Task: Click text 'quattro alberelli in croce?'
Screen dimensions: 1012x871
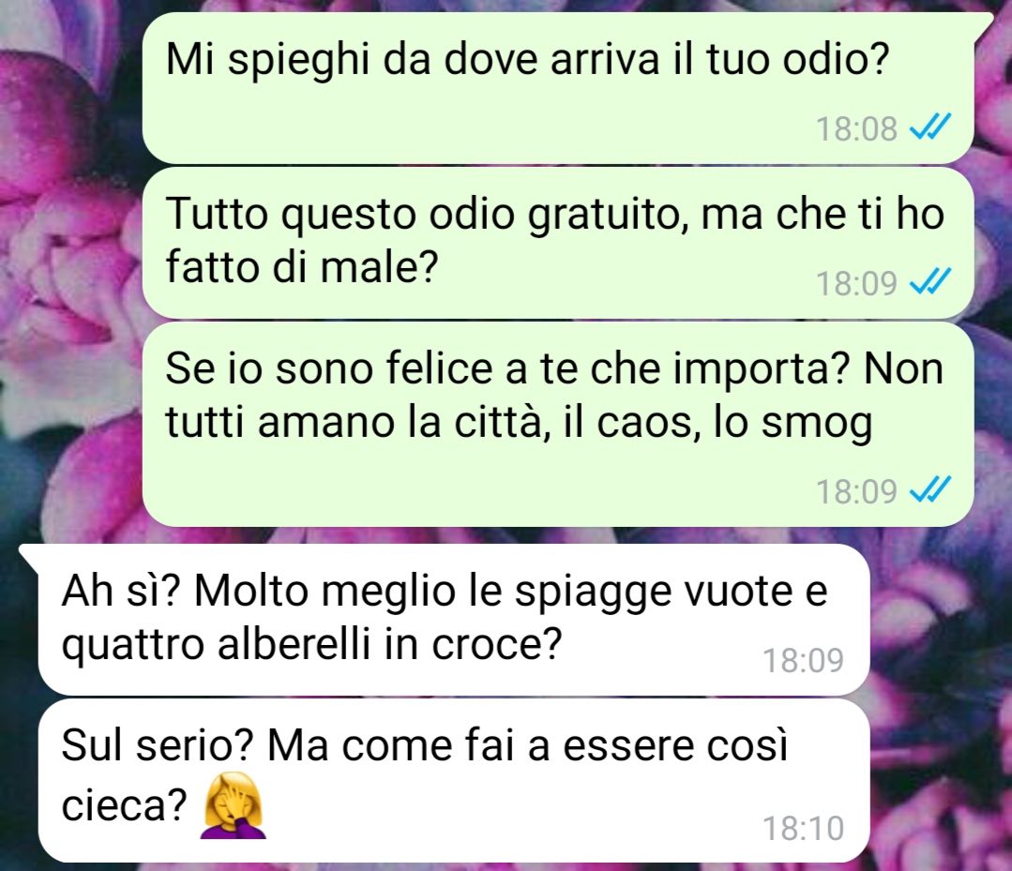Action: (x=311, y=644)
